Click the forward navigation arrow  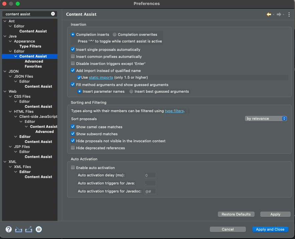pyautogui.click(x=279, y=14)
